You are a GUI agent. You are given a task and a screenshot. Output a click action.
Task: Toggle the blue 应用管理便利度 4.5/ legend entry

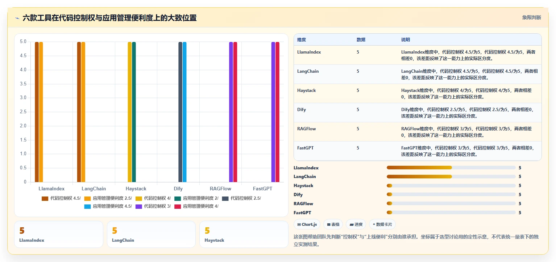pyautogui.click(x=108, y=206)
